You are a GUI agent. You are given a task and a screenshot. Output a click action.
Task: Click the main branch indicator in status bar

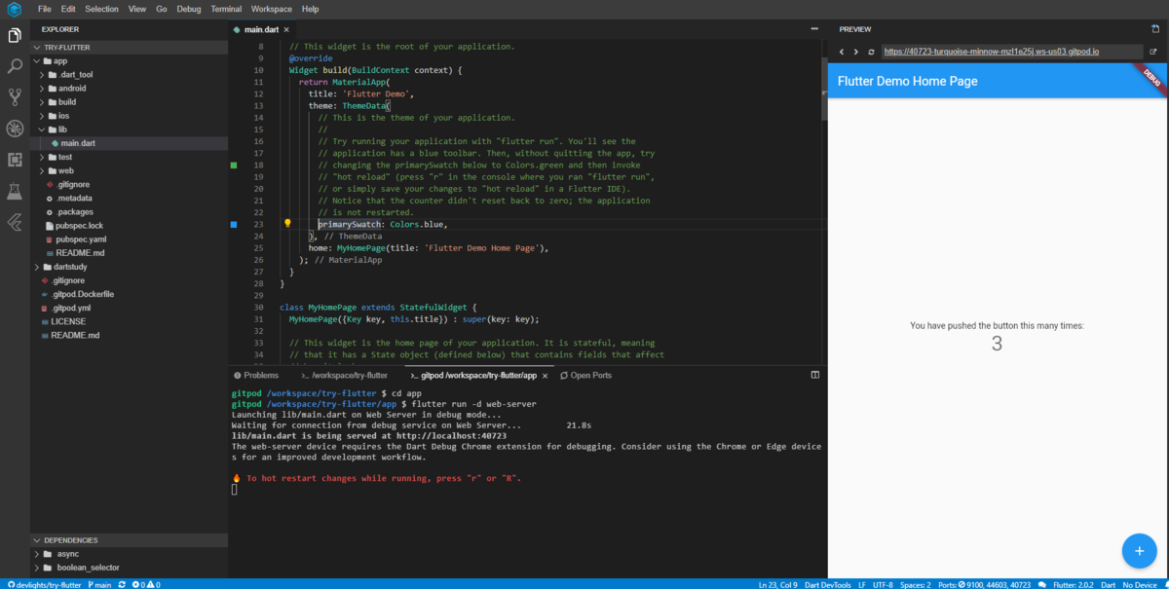tap(99, 584)
